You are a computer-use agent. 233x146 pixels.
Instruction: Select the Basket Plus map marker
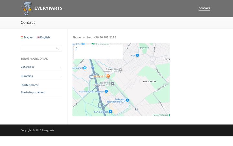(x=120, y=70)
